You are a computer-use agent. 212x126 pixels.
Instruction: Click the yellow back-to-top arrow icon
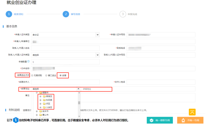[192, 112]
